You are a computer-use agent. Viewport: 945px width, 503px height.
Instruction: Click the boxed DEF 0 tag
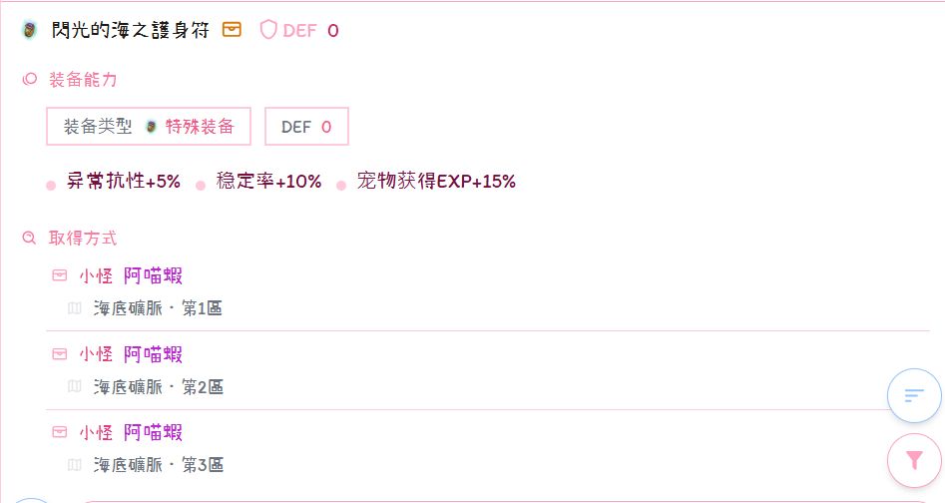tap(306, 127)
